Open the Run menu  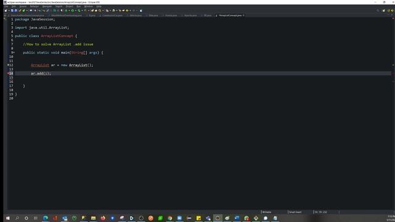click(78, 6)
